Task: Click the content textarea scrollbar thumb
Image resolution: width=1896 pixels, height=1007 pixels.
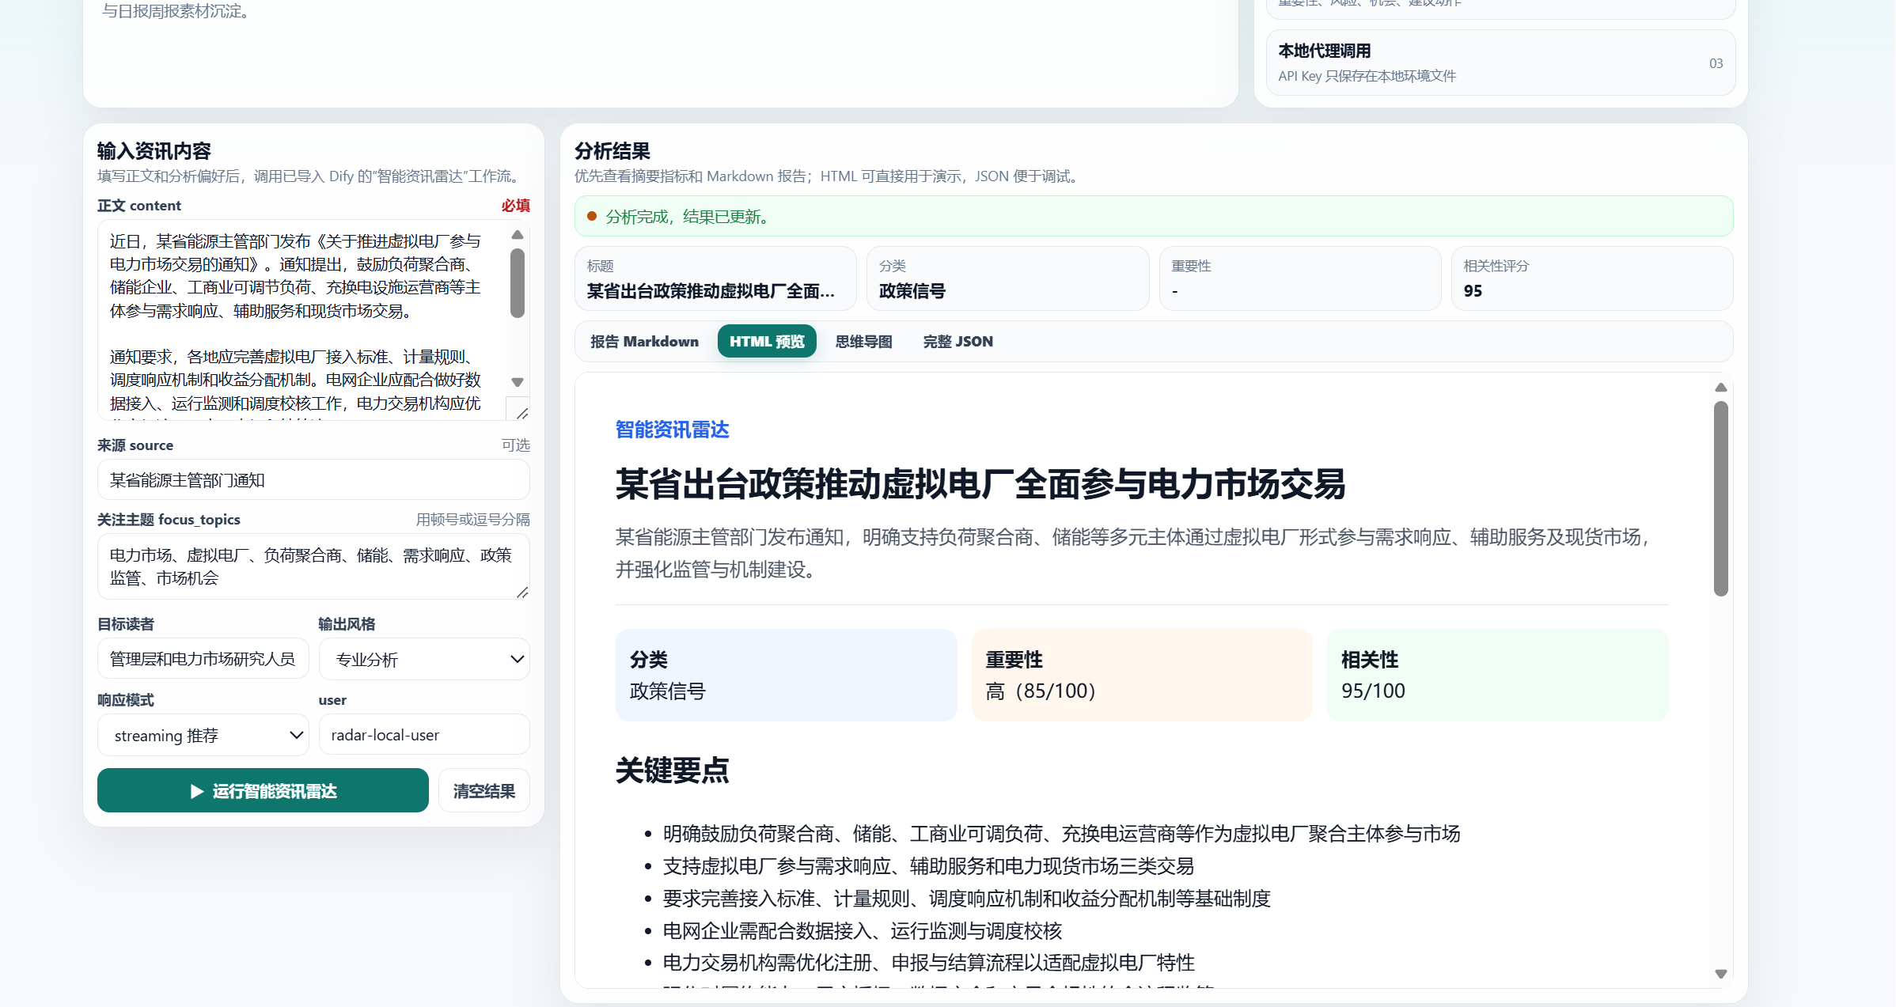Action: [x=518, y=283]
